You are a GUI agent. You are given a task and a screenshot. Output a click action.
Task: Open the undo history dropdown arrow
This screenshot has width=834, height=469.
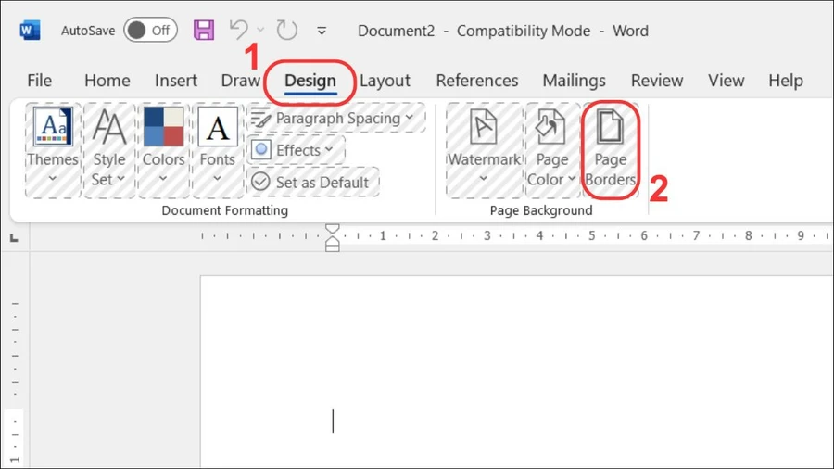260,31
